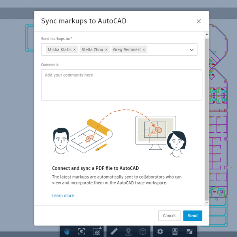Select the Fit to view tool
This screenshot has width=237, height=237.
81,231
